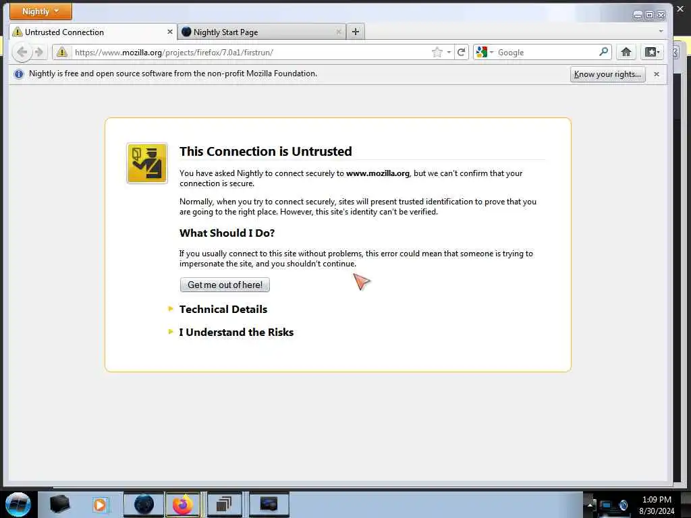Minimize the Nightly window
This screenshot has width=691, height=518.
click(x=638, y=16)
